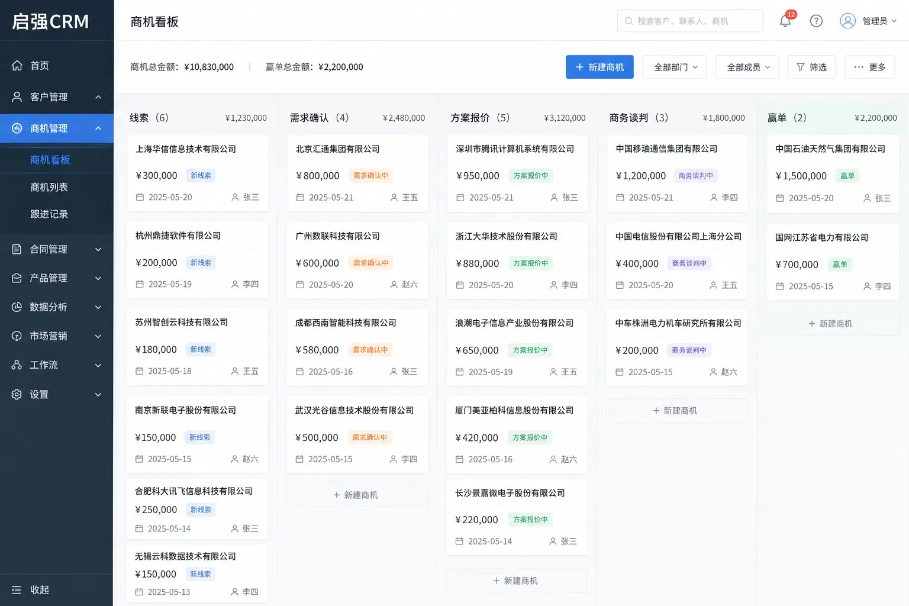Click 新建商机 under 商务谈判 column
Image resolution: width=909 pixels, height=606 pixels.
[x=676, y=410]
